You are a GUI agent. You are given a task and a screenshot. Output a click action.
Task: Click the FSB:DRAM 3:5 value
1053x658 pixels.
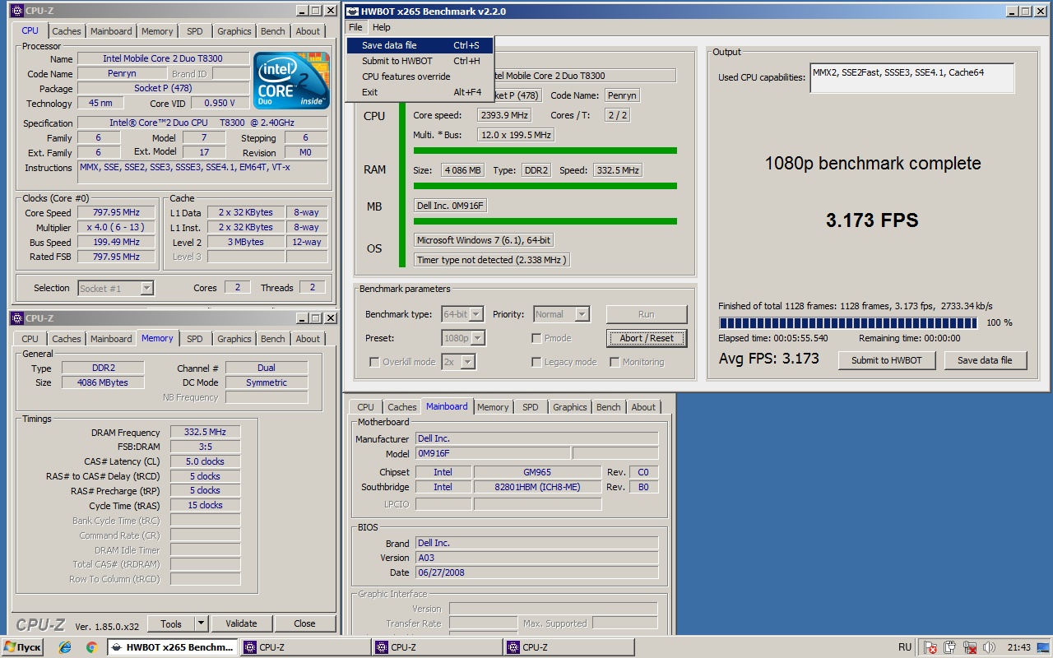(205, 447)
